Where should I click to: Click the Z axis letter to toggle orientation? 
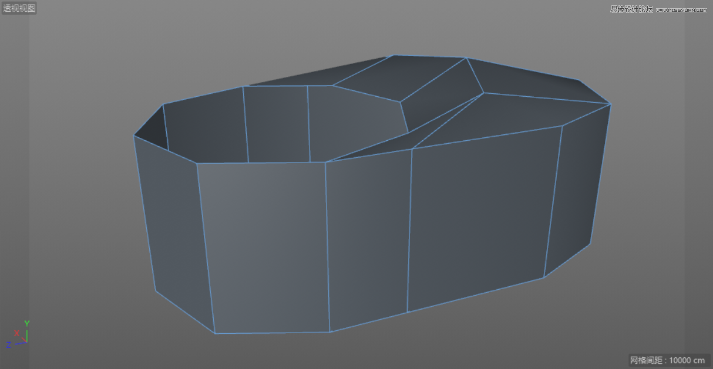[9, 345]
